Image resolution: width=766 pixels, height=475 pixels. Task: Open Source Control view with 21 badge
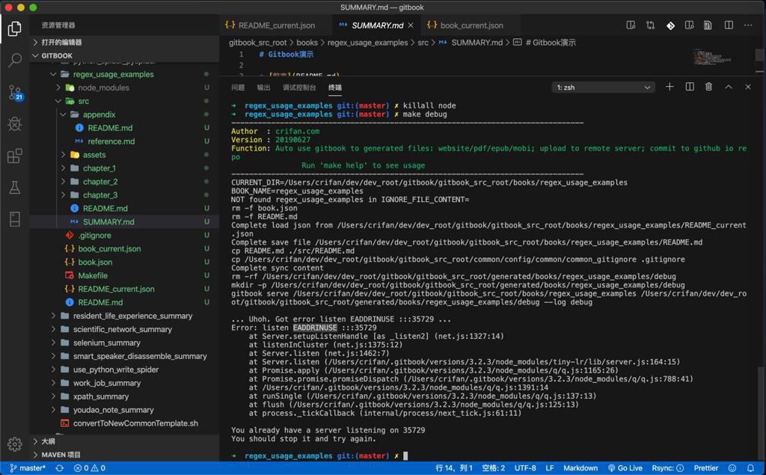(x=14, y=93)
